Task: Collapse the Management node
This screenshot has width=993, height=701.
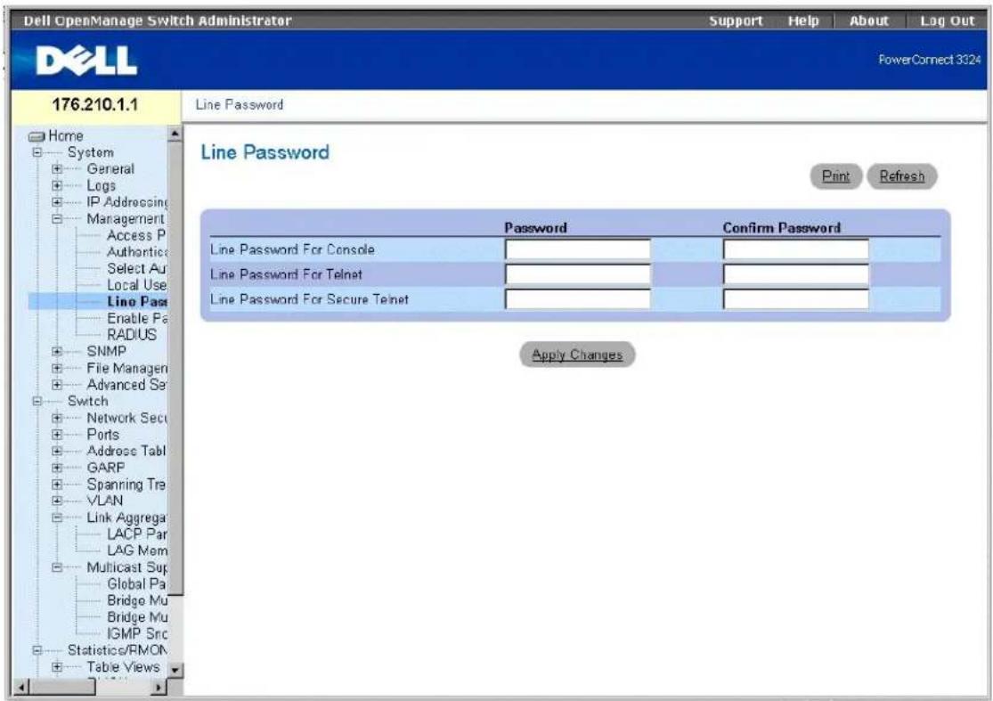Action: 57,219
